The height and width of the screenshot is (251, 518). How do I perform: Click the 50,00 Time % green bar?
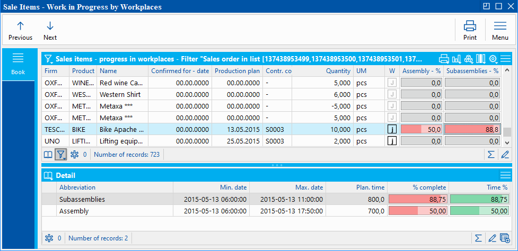(x=479, y=211)
